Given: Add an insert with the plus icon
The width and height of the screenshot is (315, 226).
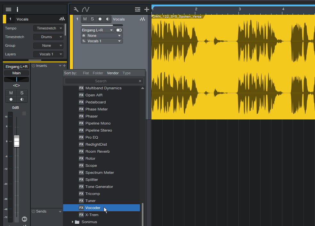Looking at the screenshot, I should [x=64, y=66].
